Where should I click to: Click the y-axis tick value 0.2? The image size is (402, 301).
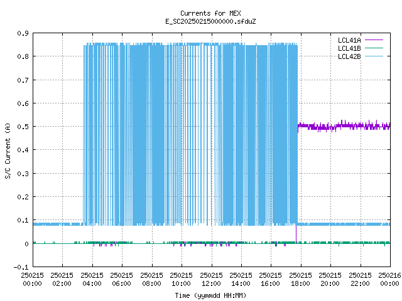point(23,197)
